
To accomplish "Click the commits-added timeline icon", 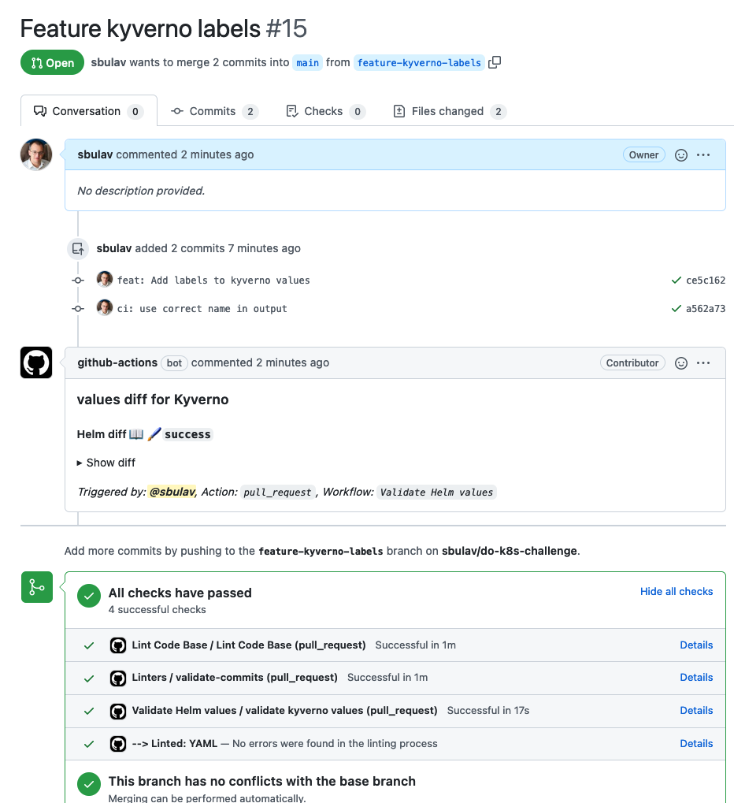I will coord(78,249).
